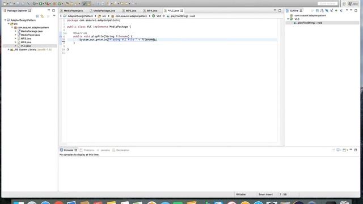Minimize the Package Explorer view
363x204 pixels.
[x=49, y=10]
